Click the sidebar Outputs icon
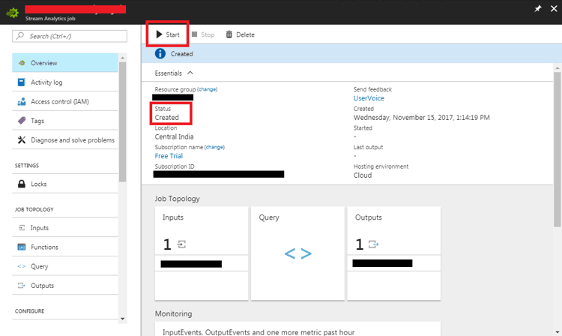The width and height of the screenshot is (562, 336). tap(22, 286)
